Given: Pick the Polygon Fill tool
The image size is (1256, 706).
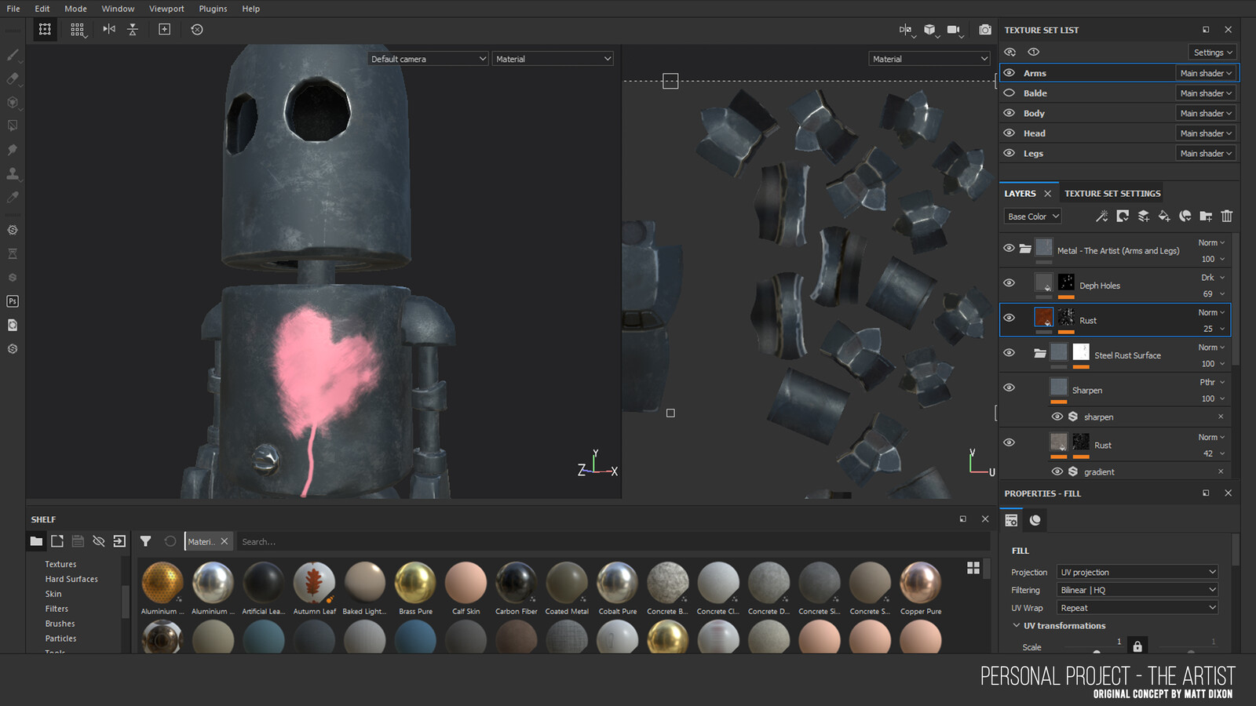Looking at the screenshot, I should click(x=13, y=126).
